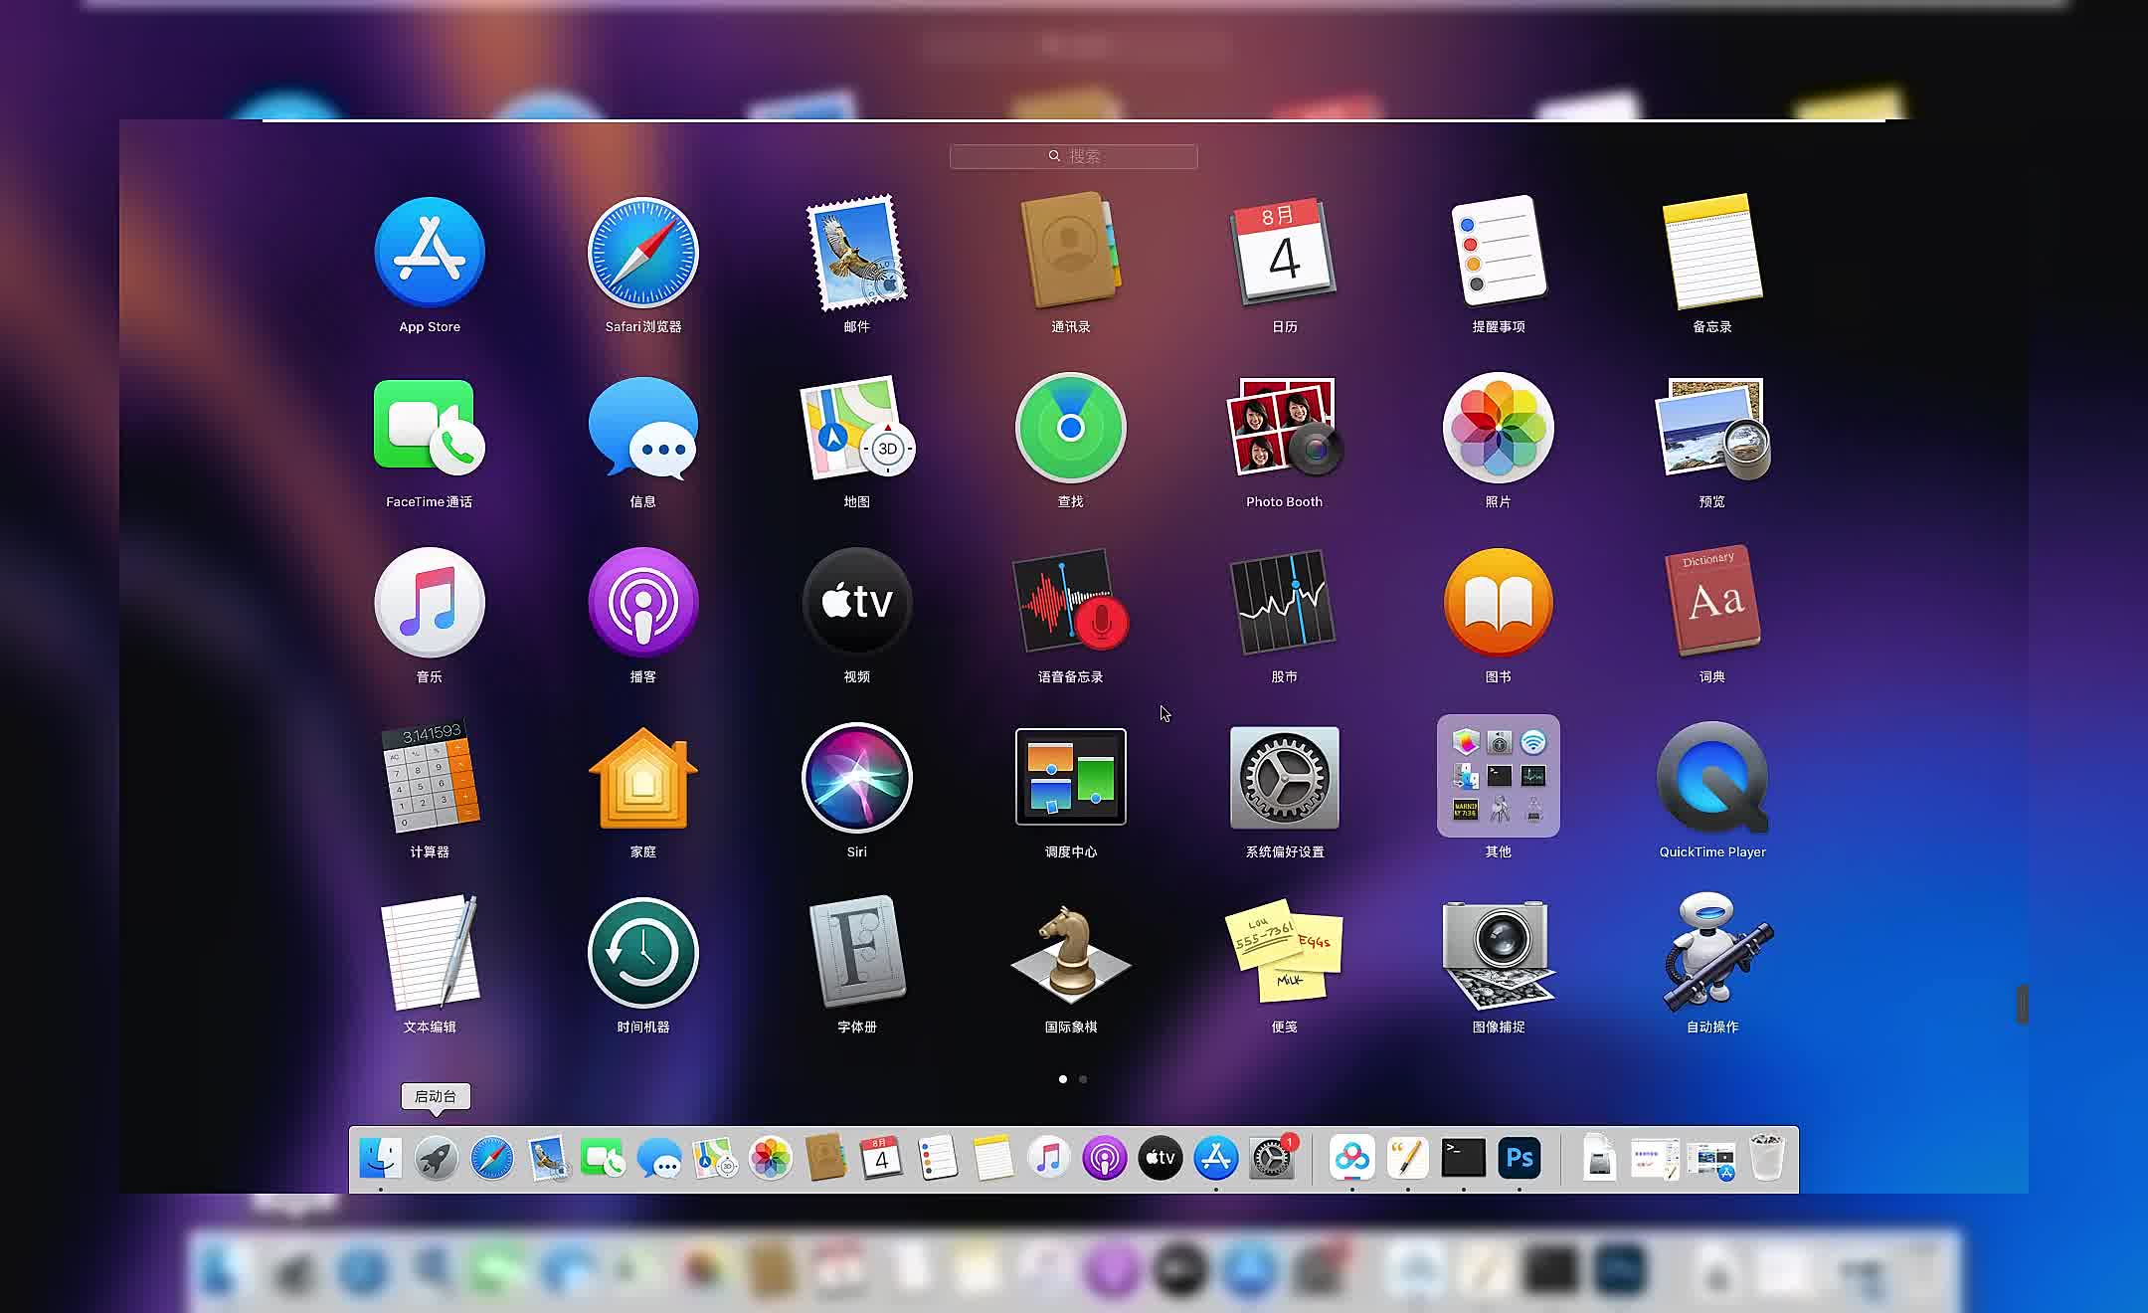Navigate to second Launchpad page
2148x1313 pixels.
pyautogui.click(x=1083, y=1078)
